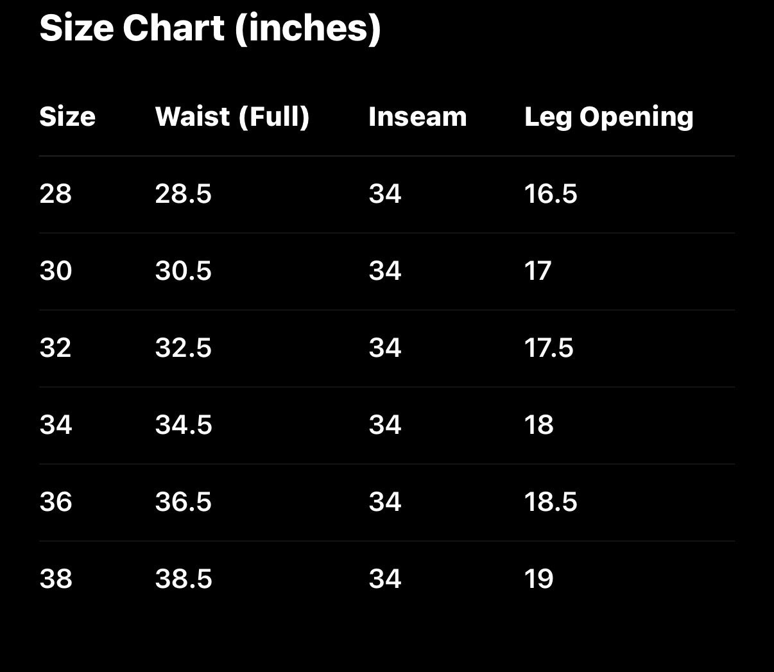This screenshot has width=774, height=672.
Task: Click the 17.5 leg opening cell
Action: click(549, 348)
